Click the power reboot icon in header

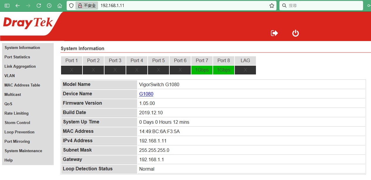point(295,33)
